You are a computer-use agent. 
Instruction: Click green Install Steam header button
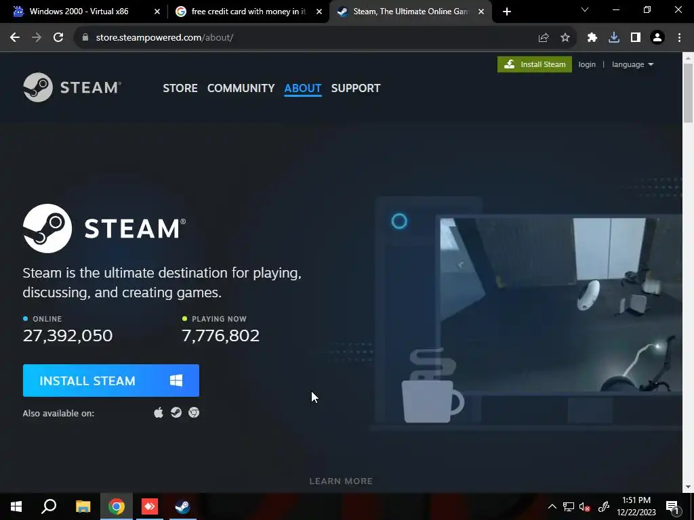click(535, 64)
